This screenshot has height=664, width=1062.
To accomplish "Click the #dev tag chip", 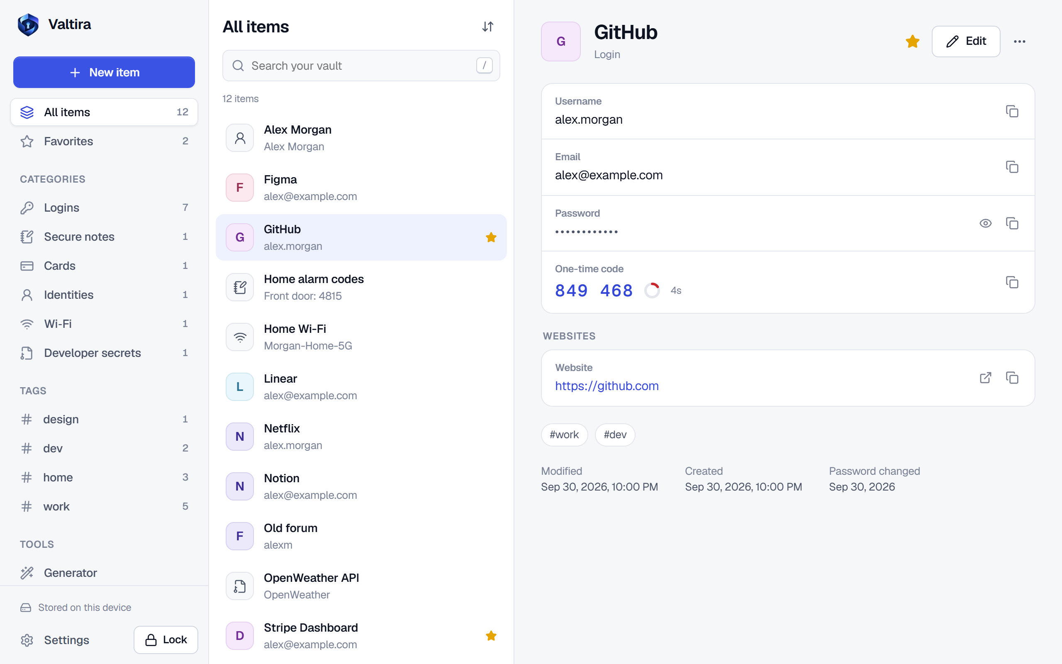I will [x=614, y=435].
